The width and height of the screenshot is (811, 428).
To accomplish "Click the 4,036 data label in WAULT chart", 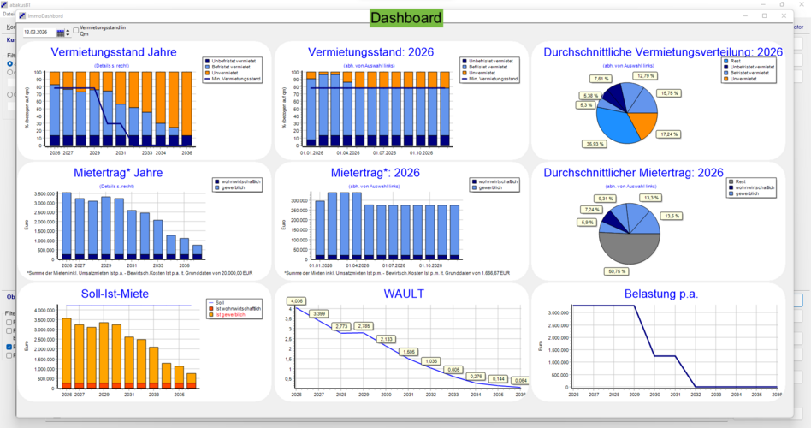I will point(297,300).
